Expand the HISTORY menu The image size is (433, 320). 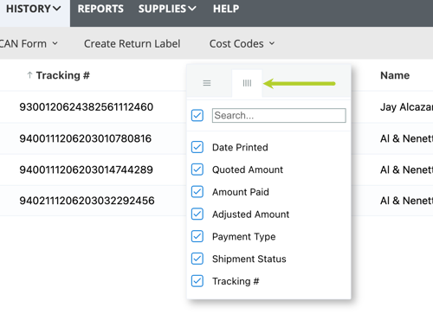pyautogui.click(x=34, y=9)
